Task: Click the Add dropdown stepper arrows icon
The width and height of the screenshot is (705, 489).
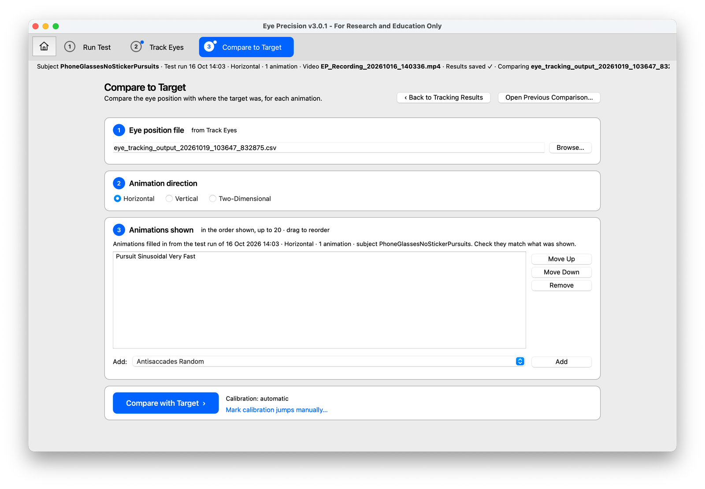Action: (520, 361)
